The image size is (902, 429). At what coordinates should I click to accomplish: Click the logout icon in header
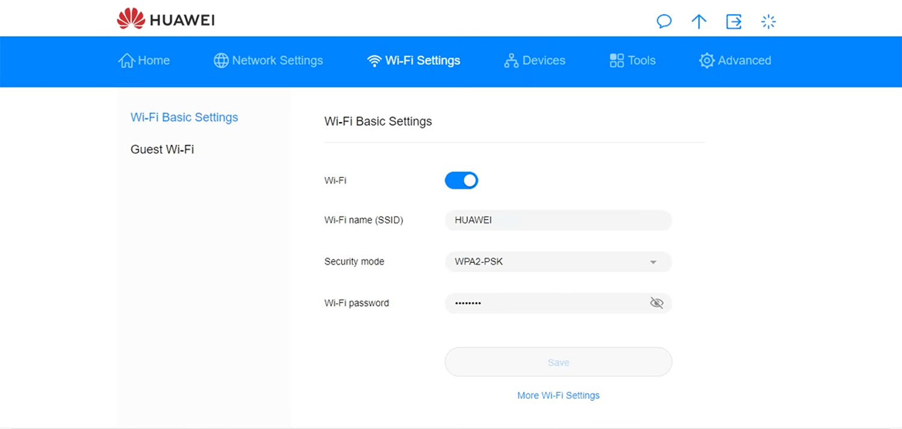click(x=734, y=22)
